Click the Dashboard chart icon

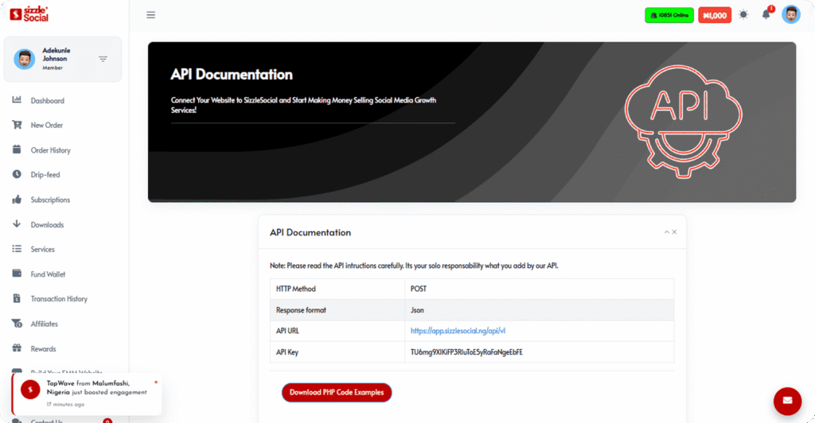tap(17, 99)
